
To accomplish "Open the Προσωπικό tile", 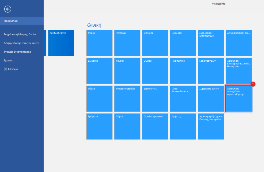I will point(183,71).
